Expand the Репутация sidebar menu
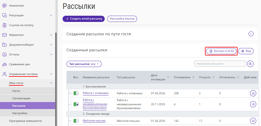This screenshot has height=126, width=261. (51, 15)
